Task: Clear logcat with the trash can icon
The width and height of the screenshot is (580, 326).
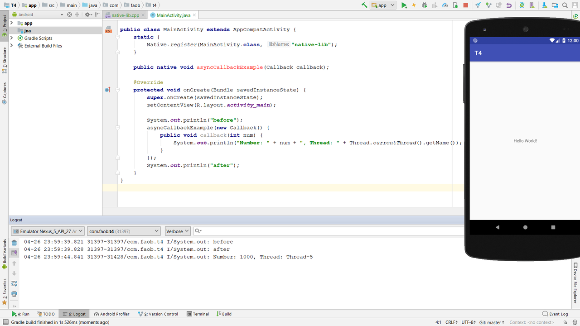Action: click(x=14, y=243)
